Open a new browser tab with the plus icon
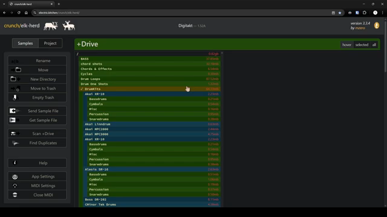 (59, 4)
